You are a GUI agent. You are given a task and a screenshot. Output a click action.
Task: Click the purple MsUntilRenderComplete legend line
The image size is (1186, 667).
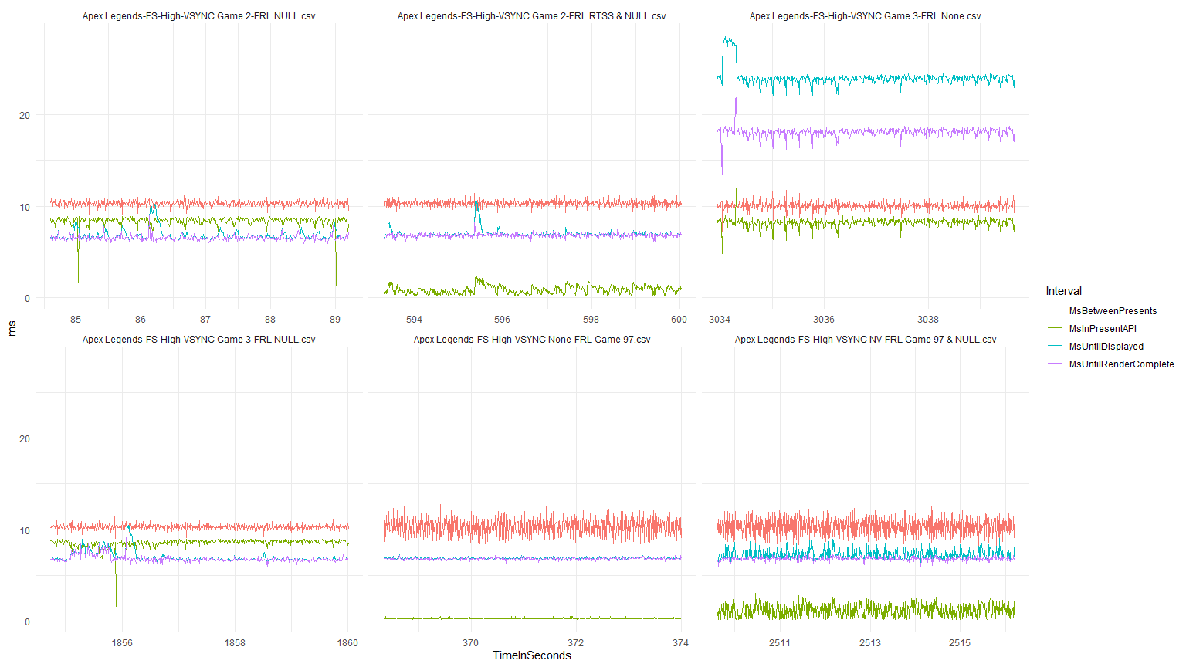[1055, 364]
